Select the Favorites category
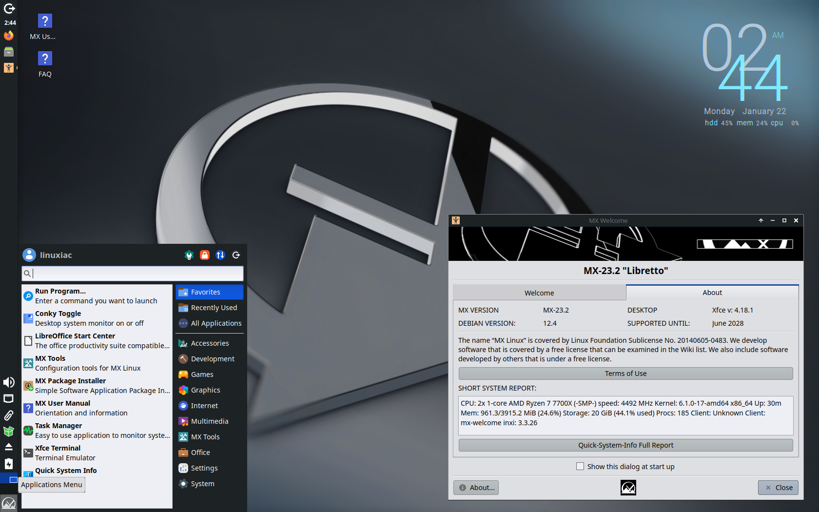The image size is (819, 512). pos(210,292)
